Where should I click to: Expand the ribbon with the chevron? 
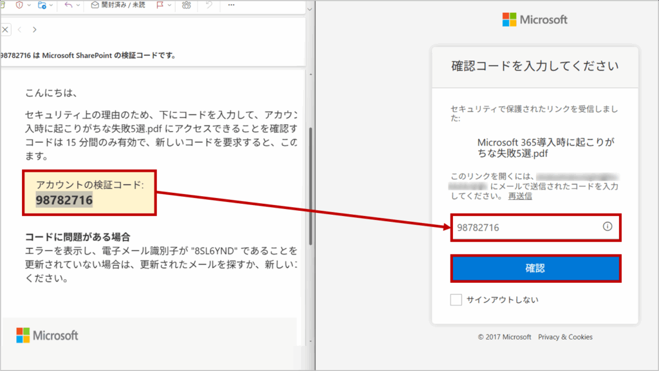point(310,9)
